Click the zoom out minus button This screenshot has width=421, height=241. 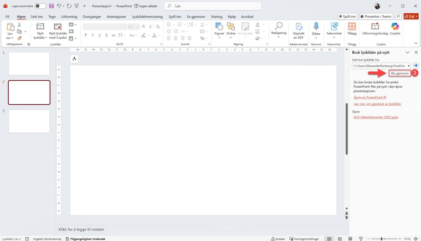pyautogui.click(x=368, y=239)
